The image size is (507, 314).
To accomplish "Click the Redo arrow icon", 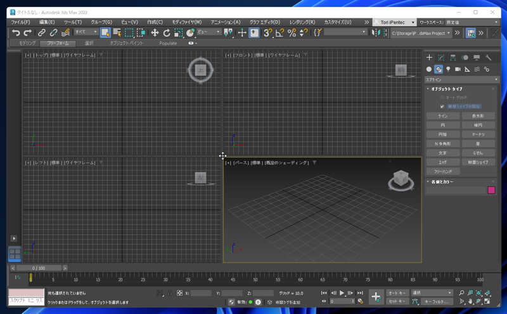I will 28,33.
